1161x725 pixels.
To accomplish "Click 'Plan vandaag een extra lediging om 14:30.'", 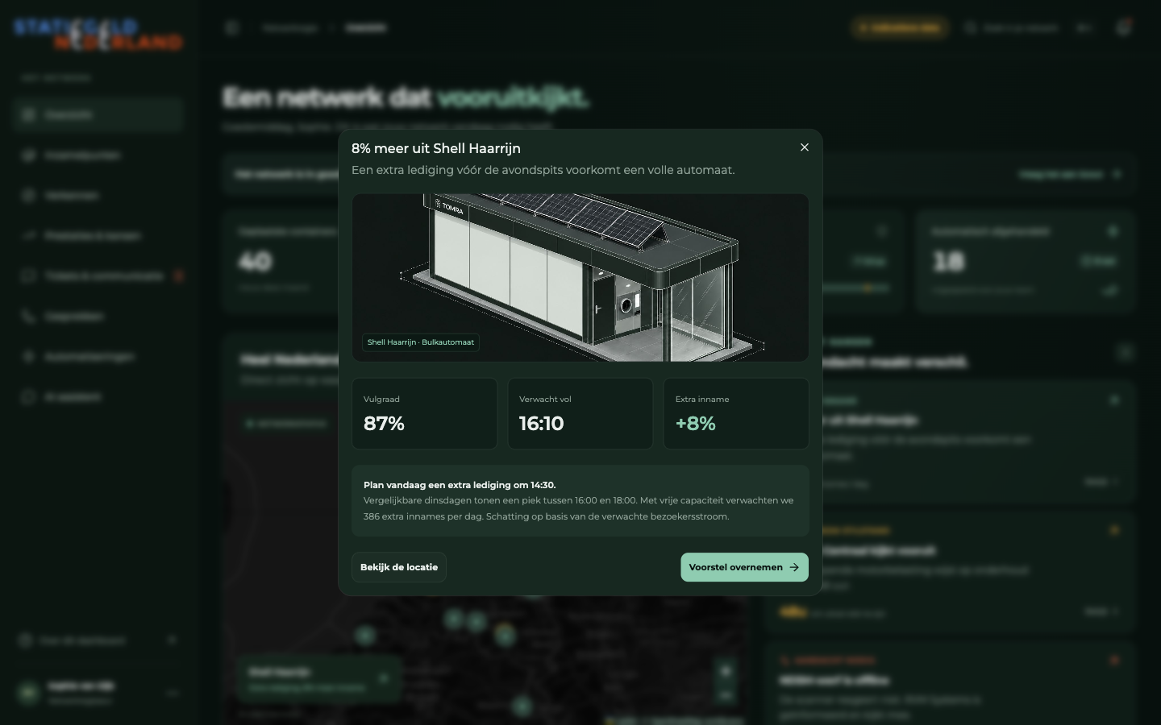I will (x=460, y=485).
